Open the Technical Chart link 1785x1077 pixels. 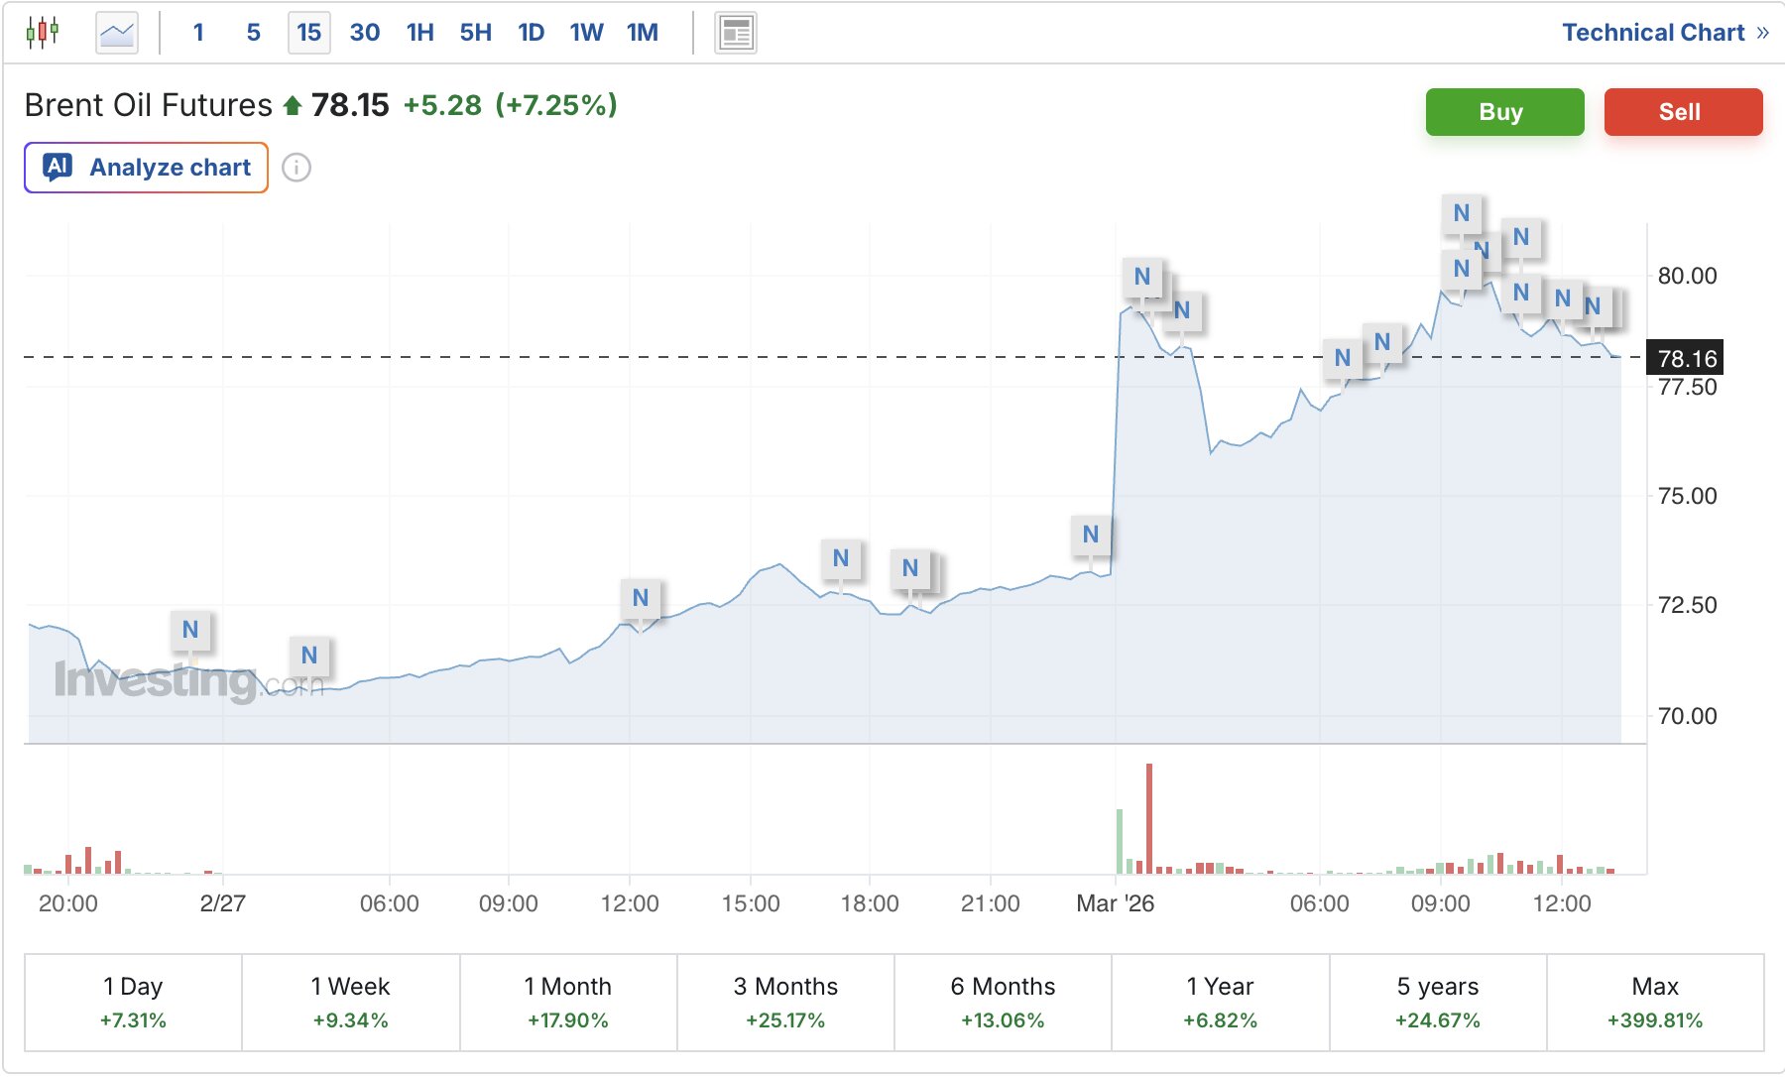tap(1664, 33)
